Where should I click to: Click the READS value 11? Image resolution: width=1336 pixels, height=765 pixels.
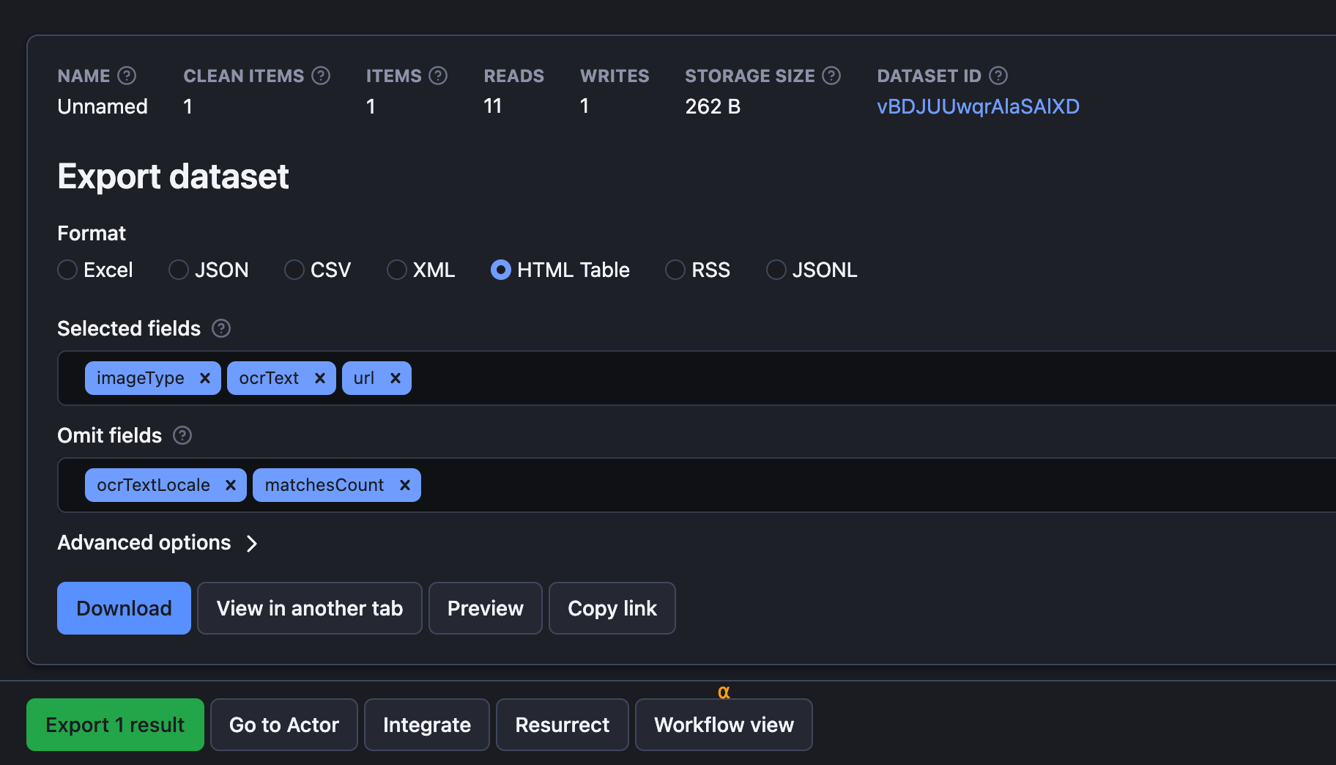coord(493,106)
